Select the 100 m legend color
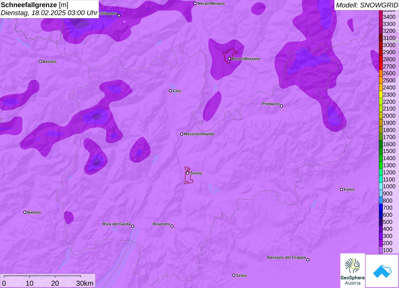The width and height of the screenshot is (399, 288). (381, 250)
